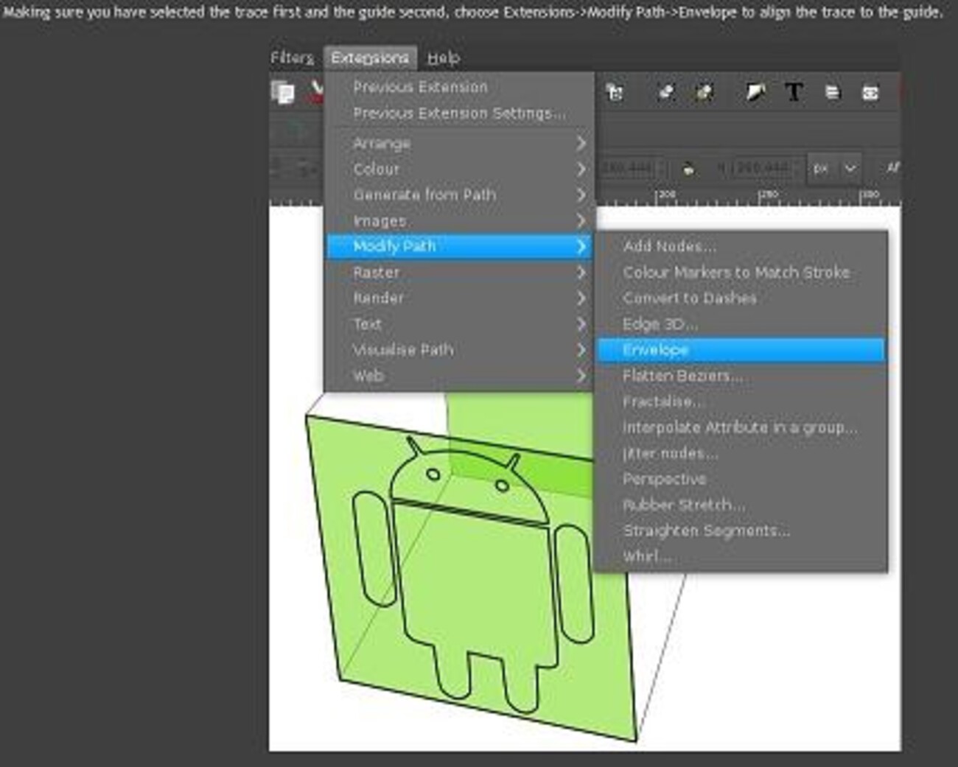Select the Modify Path submenu entry
This screenshot has width=958, height=767.
pyautogui.click(x=460, y=246)
